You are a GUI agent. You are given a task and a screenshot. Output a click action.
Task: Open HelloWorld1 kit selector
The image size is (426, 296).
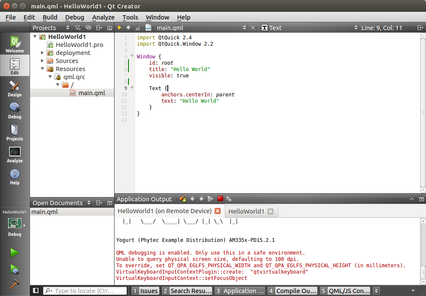(x=15, y=223)
